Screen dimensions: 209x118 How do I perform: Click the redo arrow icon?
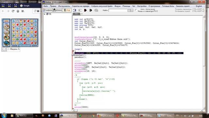80,10
